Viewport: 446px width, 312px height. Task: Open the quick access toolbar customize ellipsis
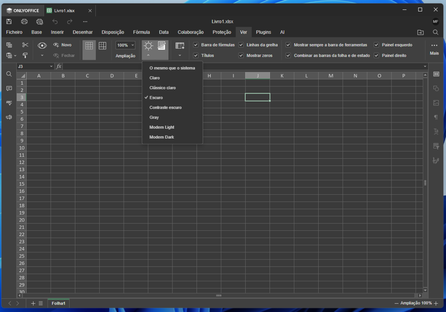pyautogui.click(x=85, y=21)
